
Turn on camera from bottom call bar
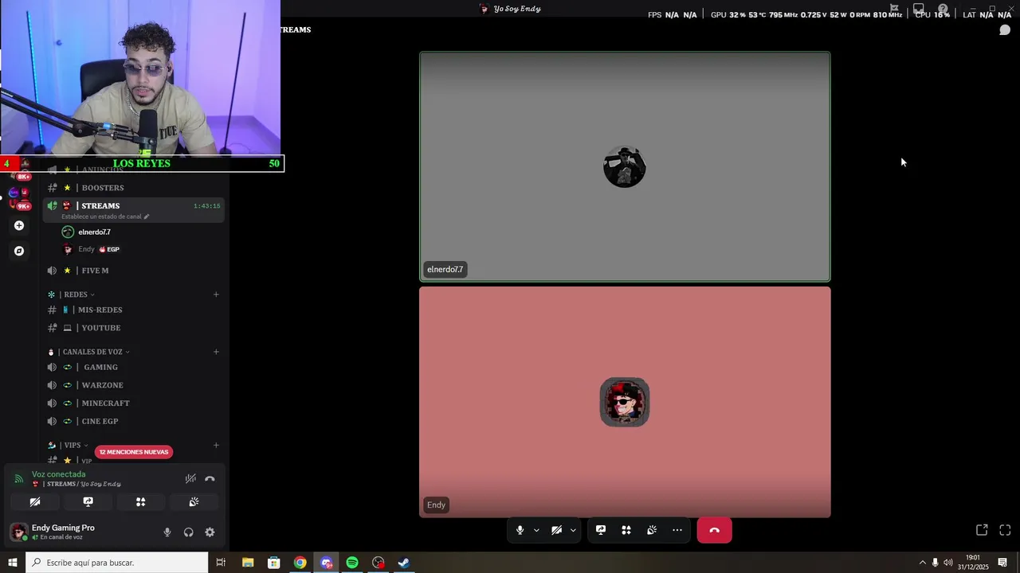tap(556, 530)
